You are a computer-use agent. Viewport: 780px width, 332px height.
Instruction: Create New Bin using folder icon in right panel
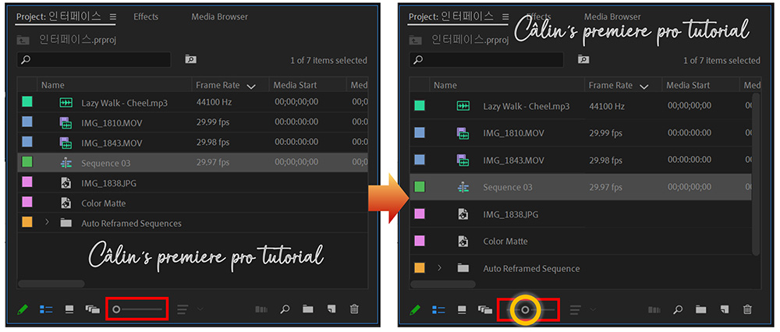pos(701,310)
